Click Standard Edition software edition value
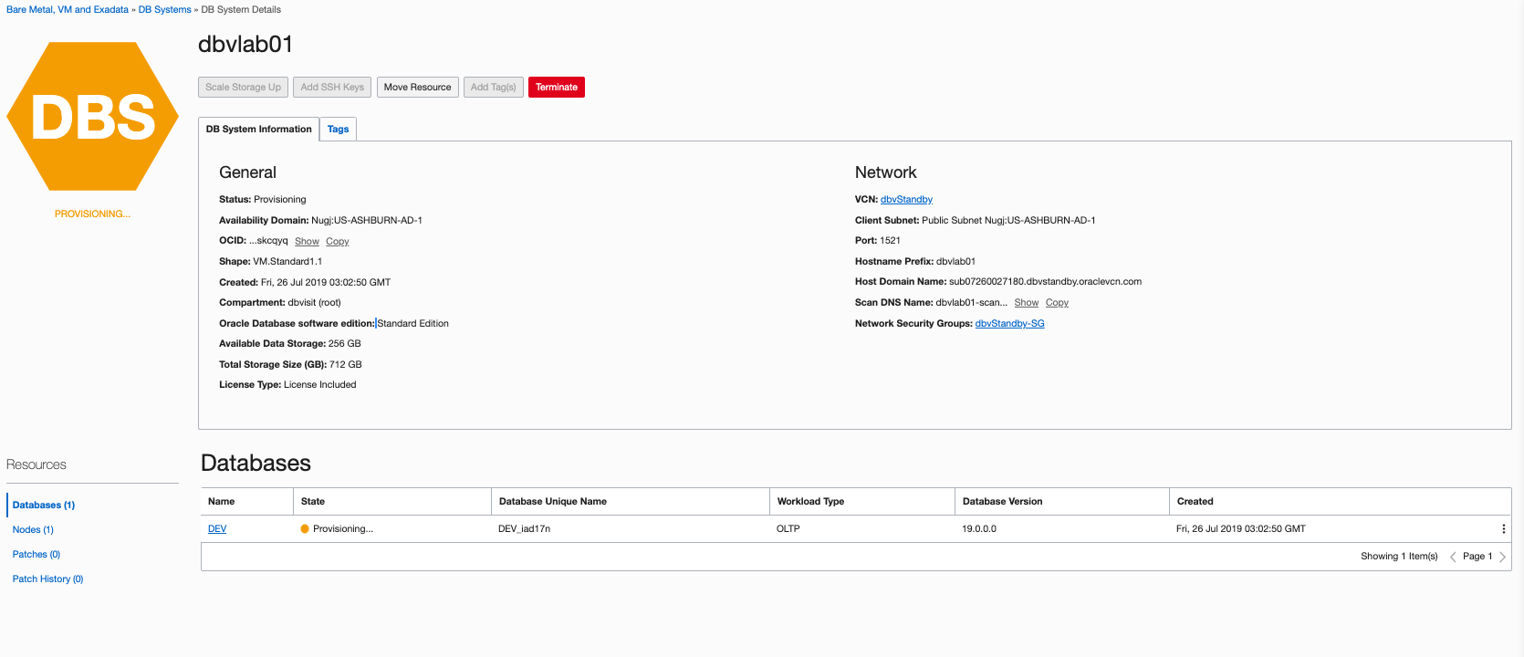1524x657 pixels. pos(413,324)
